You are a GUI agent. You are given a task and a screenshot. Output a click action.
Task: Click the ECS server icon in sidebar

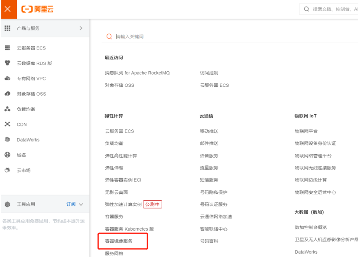7,48
